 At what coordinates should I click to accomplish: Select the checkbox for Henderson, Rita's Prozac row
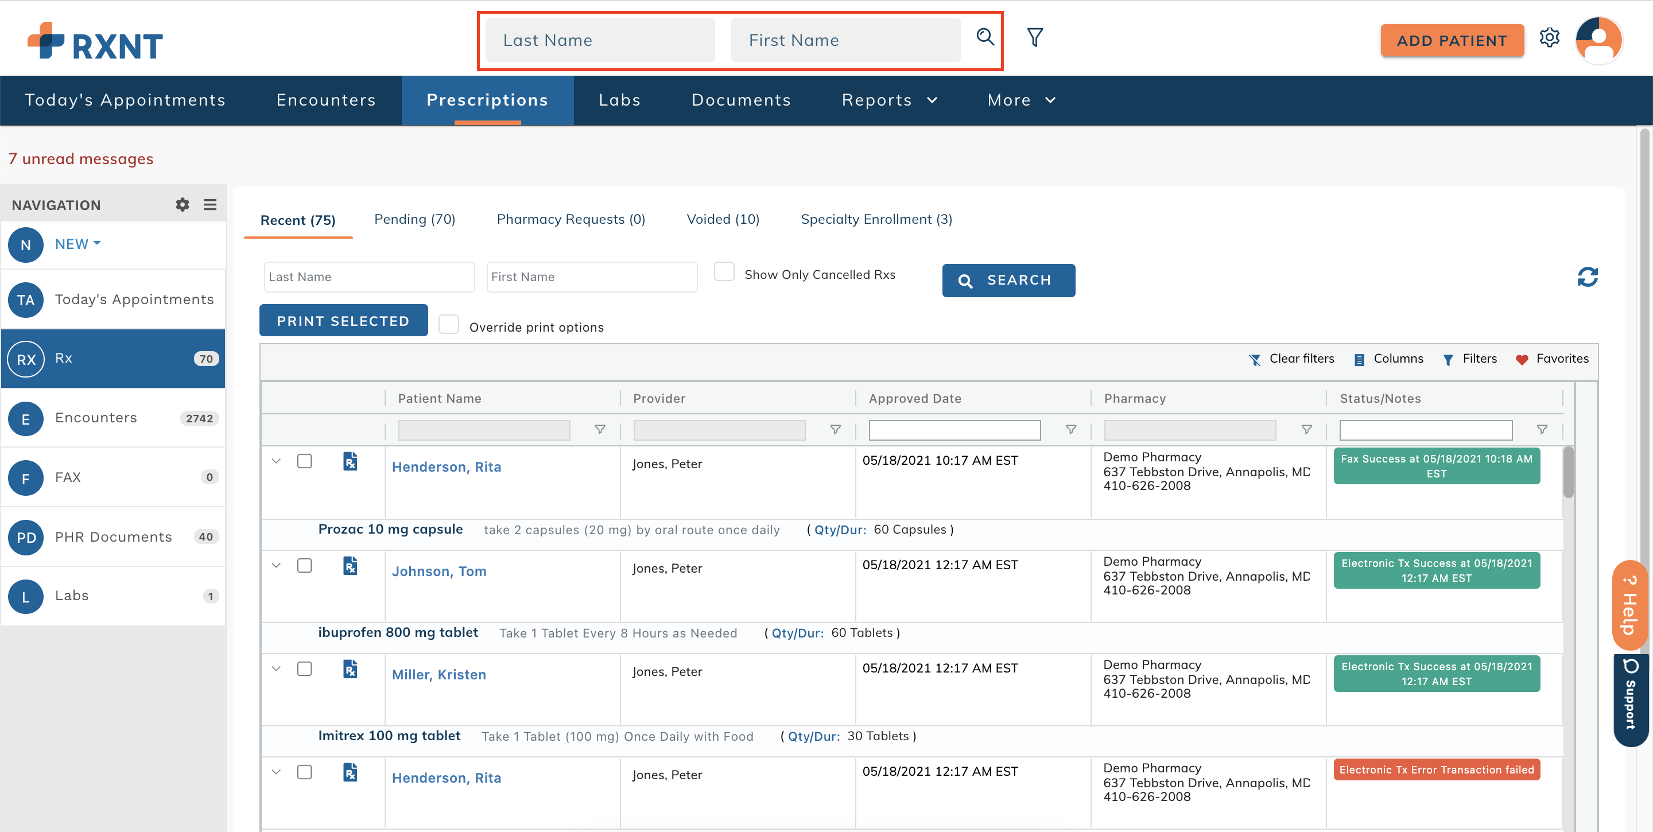tap(305, 461)
